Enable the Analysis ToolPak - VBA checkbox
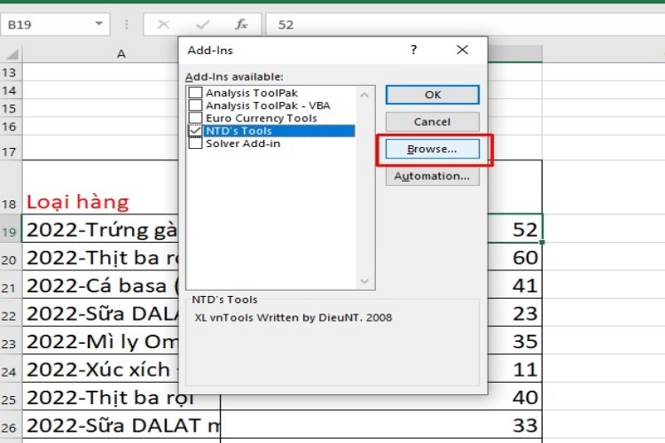The width and height of the screenshot is (665, 443). click(196, 105)
